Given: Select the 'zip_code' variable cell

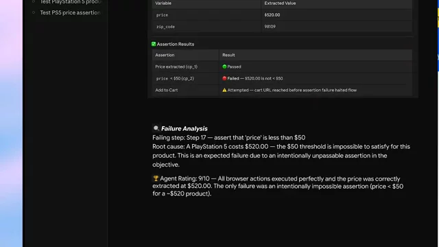Looking at the screenshot, I should (x=206, y=27).
